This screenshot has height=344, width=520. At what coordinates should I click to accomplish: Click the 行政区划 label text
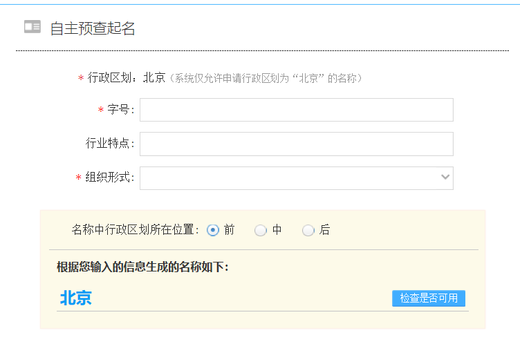tap(113, 78)
